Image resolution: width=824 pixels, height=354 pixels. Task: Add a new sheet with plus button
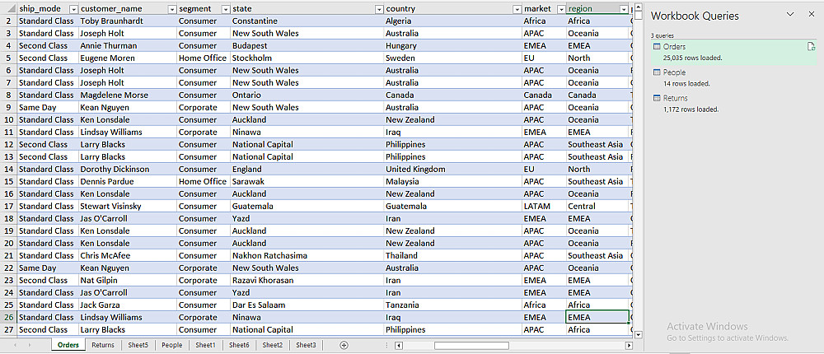click(x=344, y=345)
